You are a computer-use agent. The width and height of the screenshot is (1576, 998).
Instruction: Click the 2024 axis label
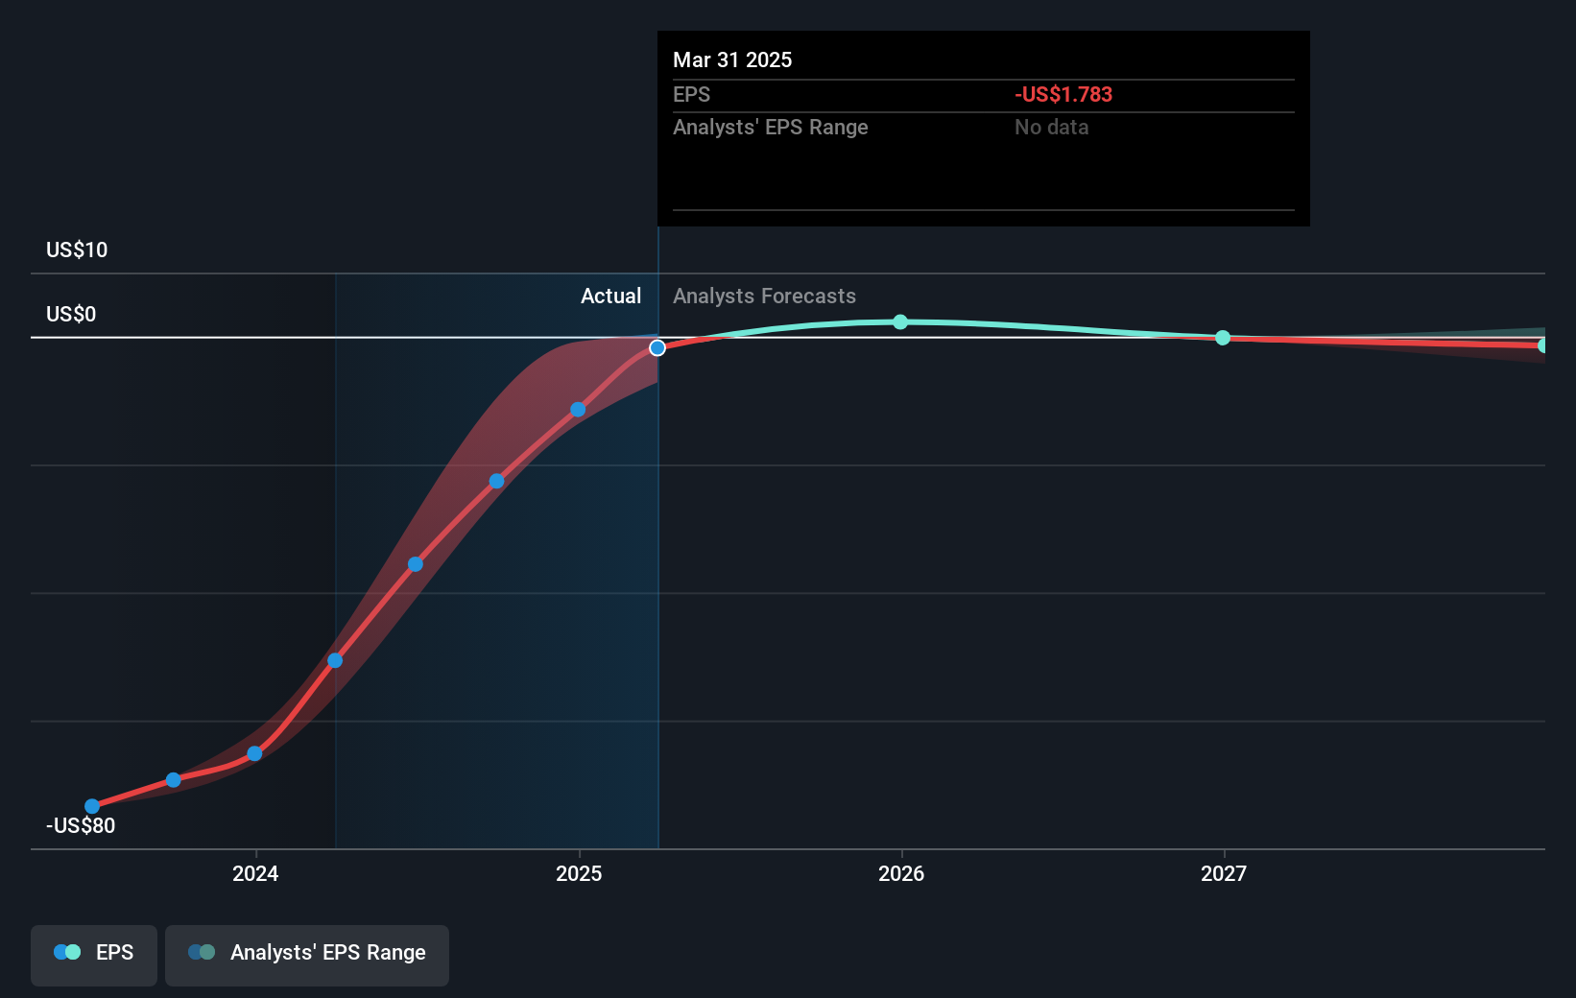tap(255, 873)
